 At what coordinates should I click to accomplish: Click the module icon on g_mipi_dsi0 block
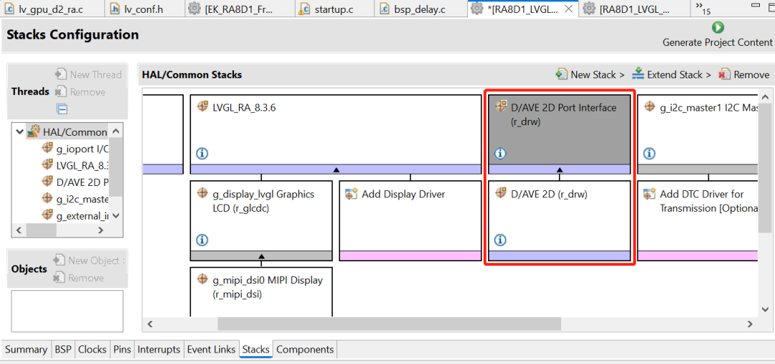(x=202, y=280)
